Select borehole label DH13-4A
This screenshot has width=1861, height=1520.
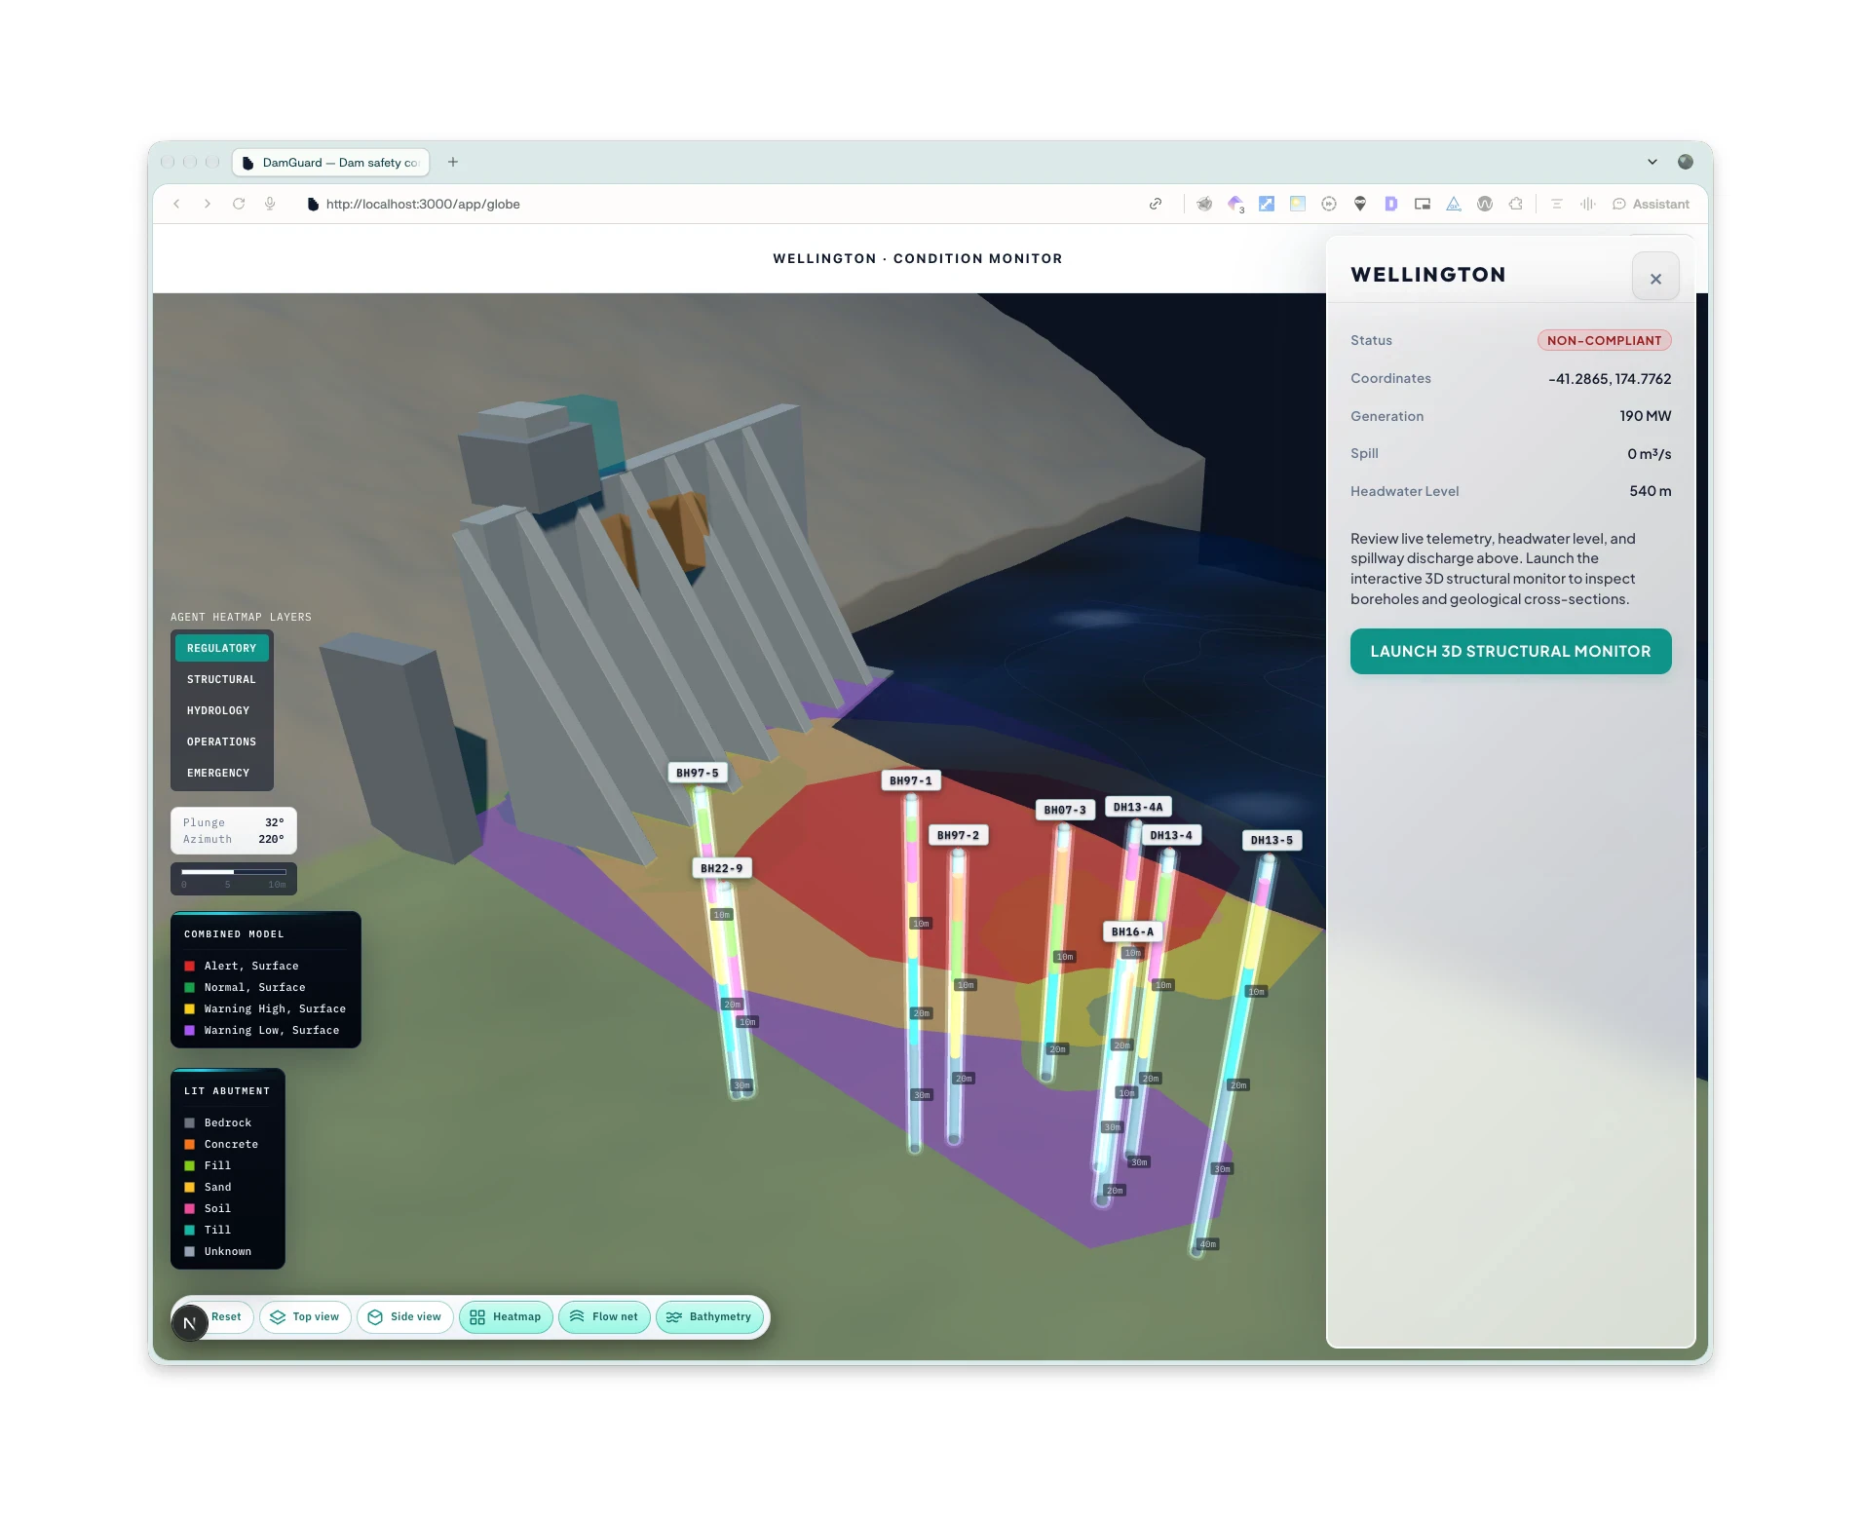click(1138, 807)
